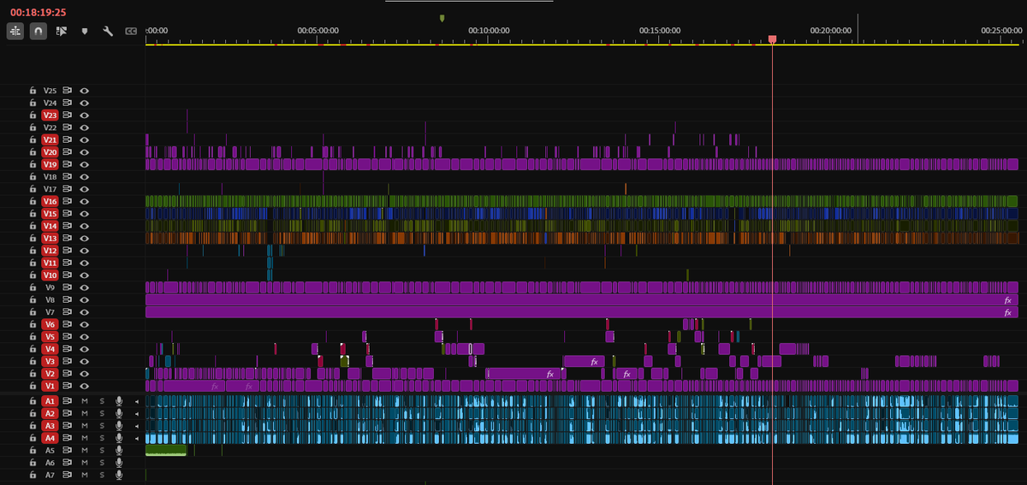
Task: Enable voice-over record on A3
Action: [120, 425]
